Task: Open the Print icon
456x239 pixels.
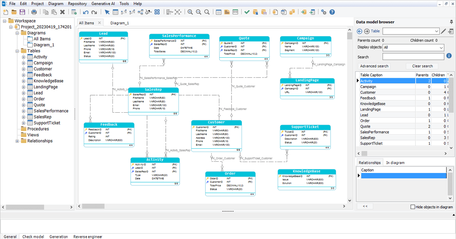Action: 33,12
